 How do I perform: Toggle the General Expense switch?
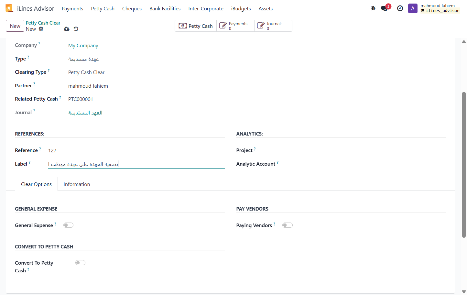(68, 225)
